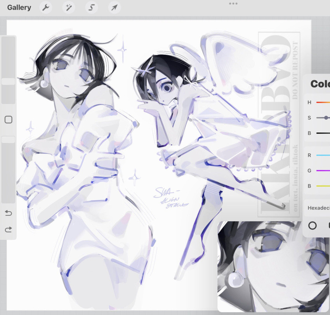Tap the Undo arrow in sidebar

coord(8,213)
